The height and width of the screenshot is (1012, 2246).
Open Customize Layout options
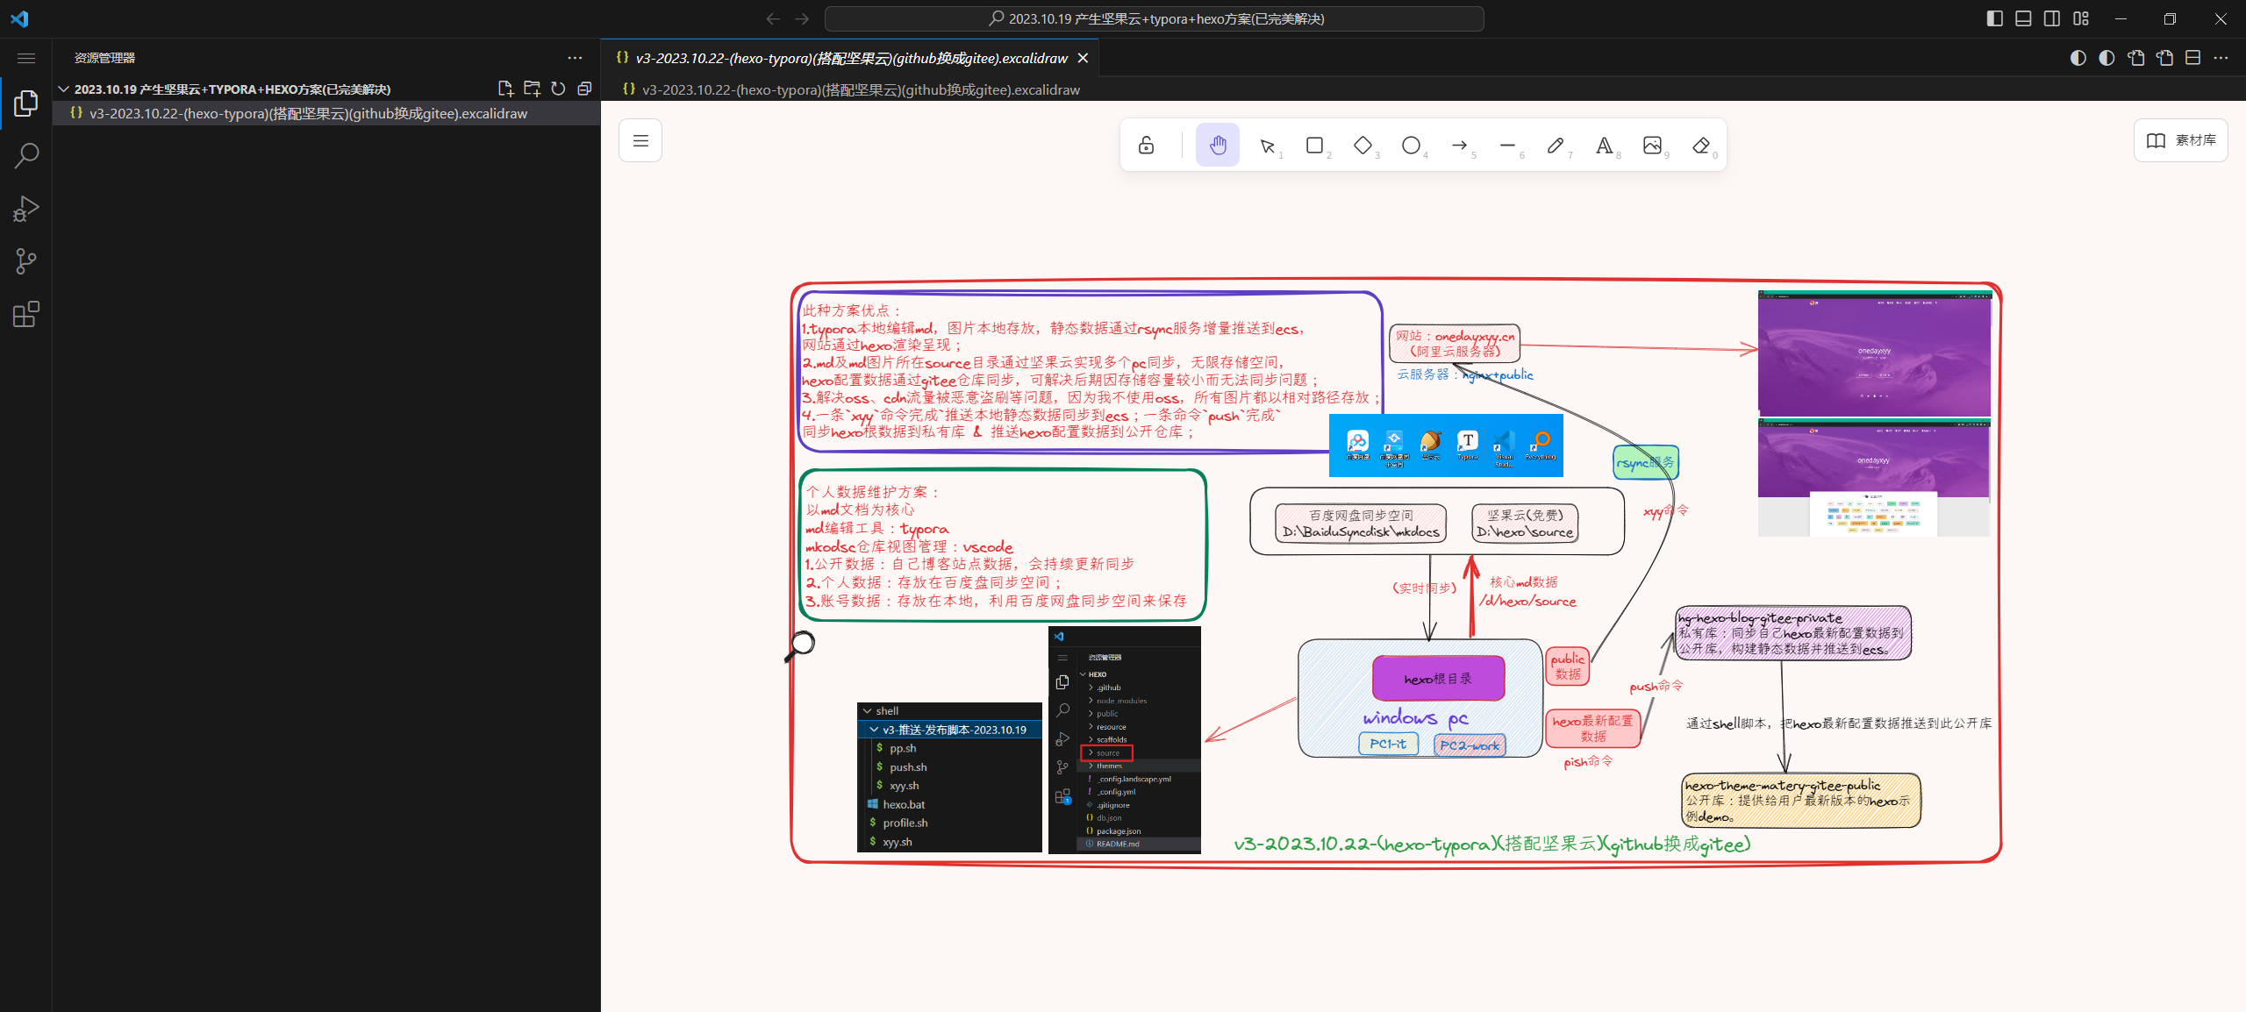(2081, 18)
